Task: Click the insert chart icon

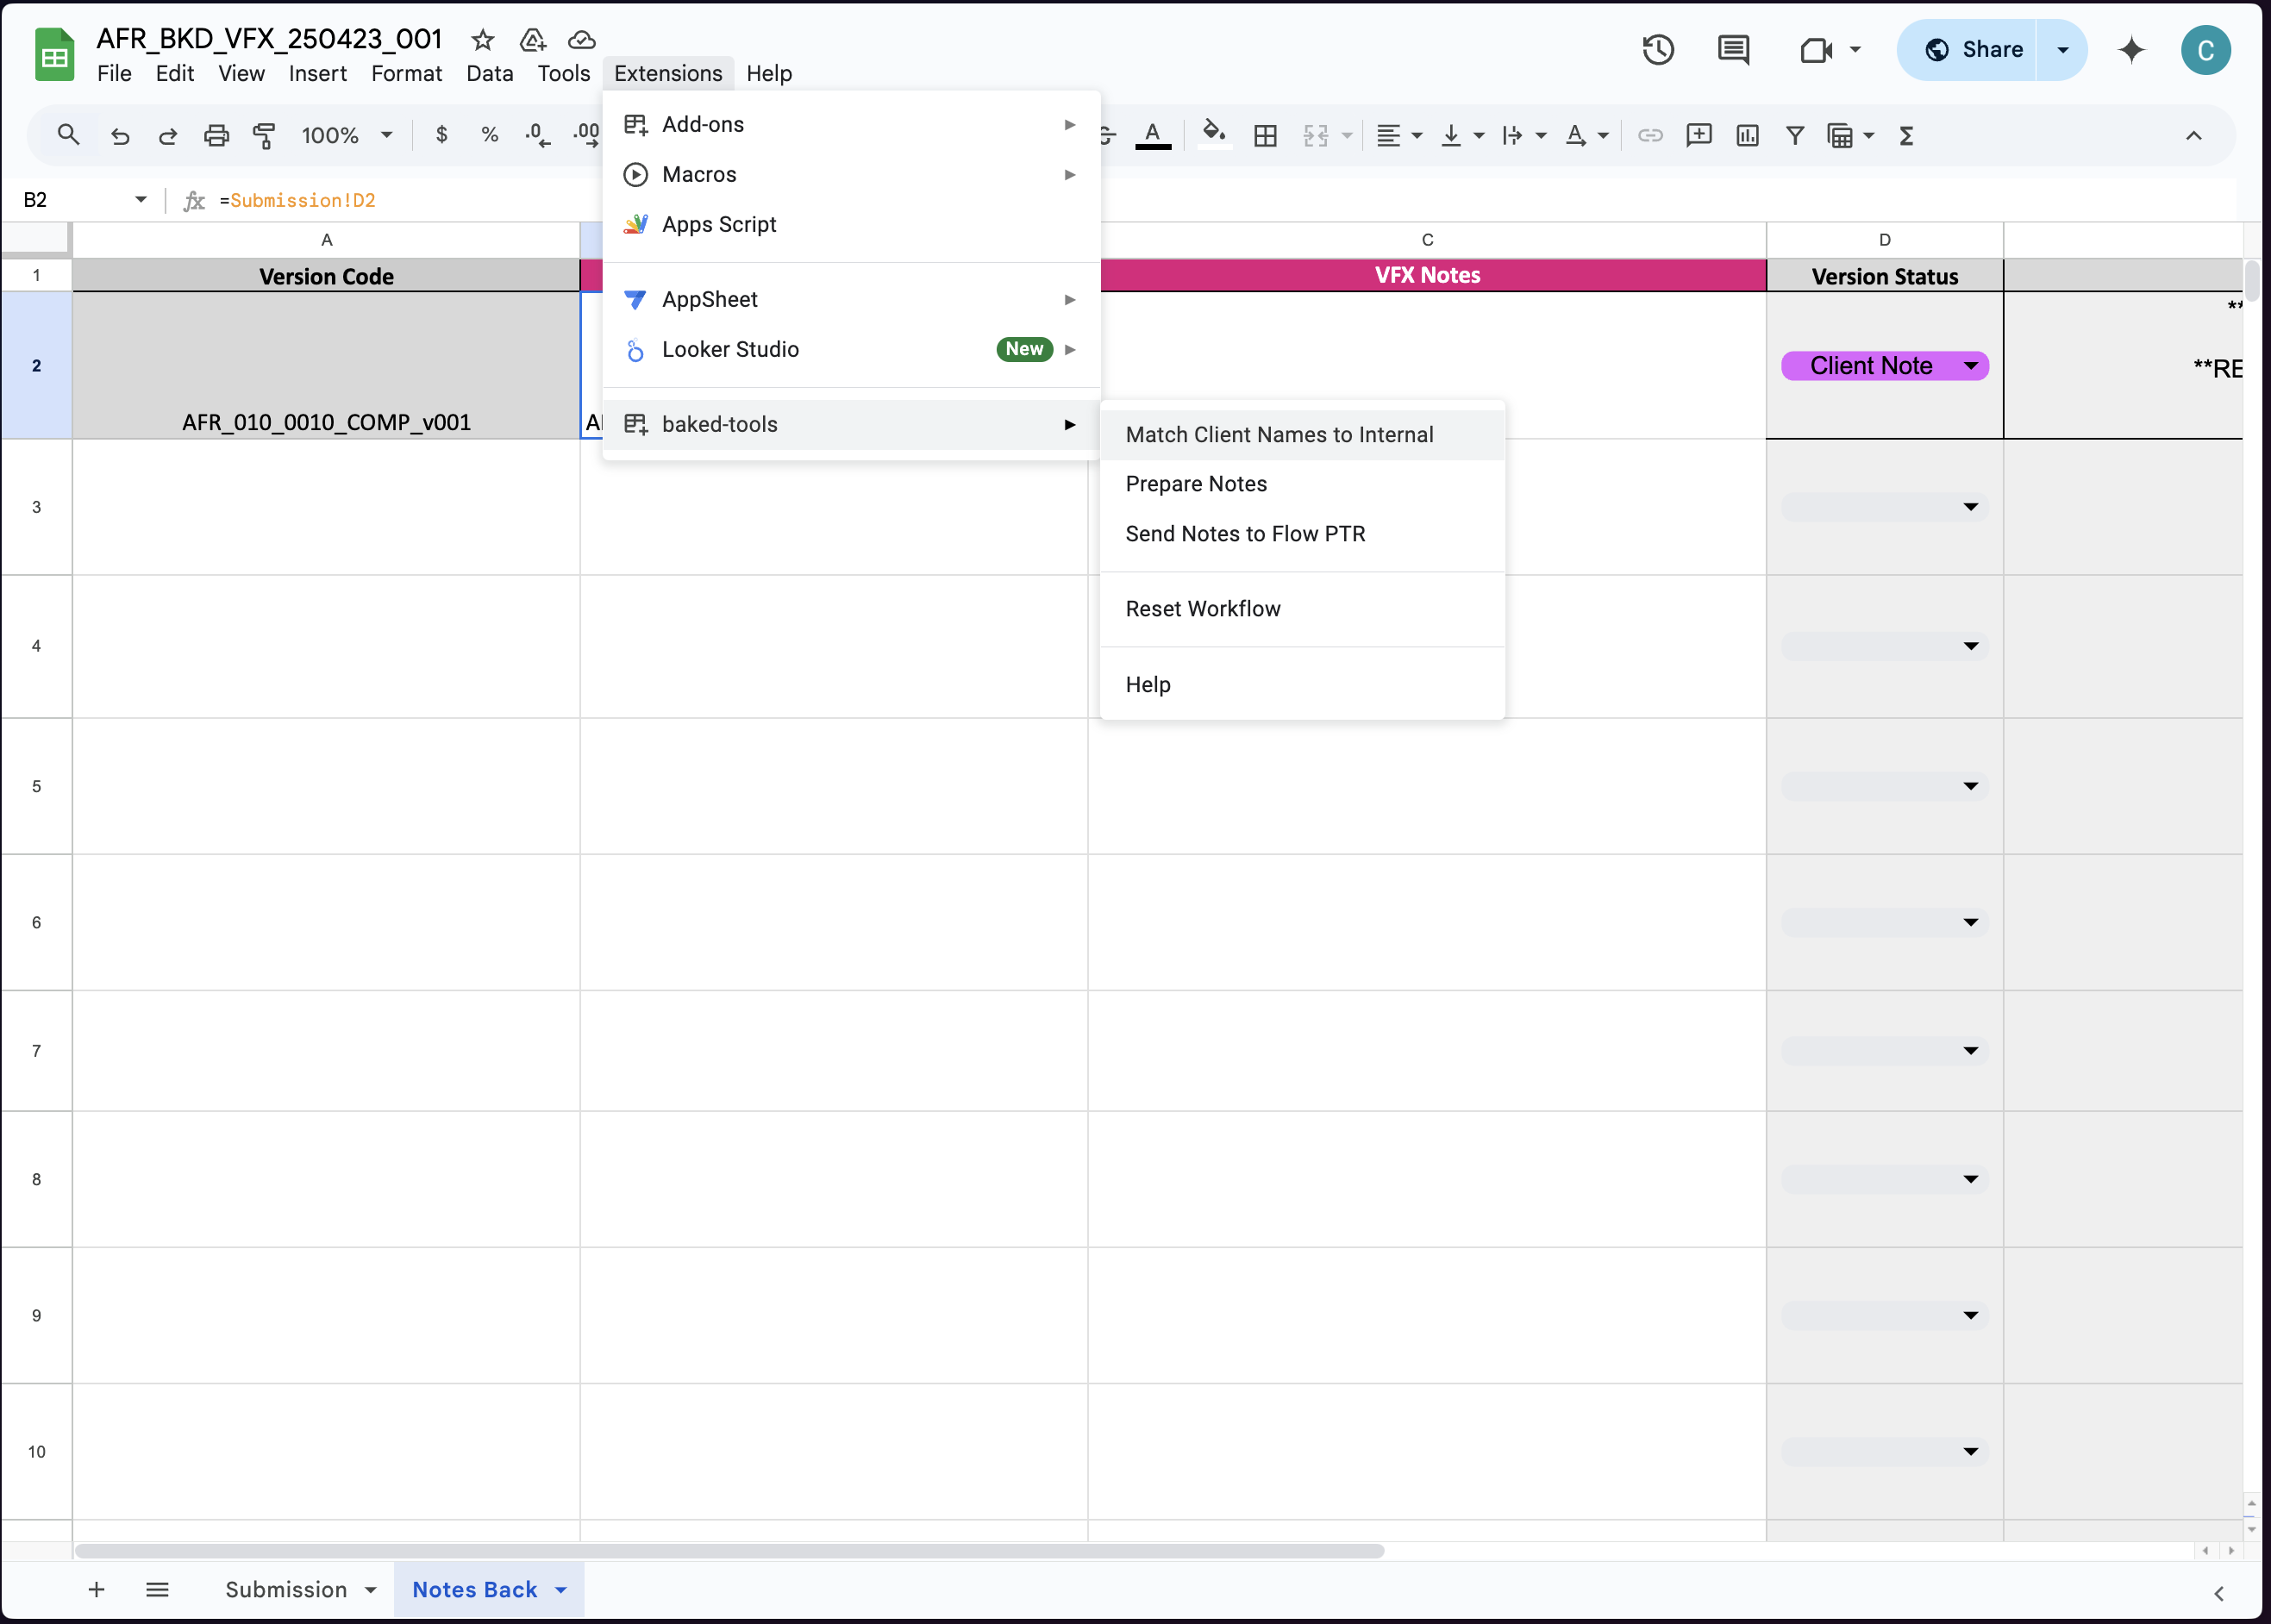Action: (x=1747, y=135)
